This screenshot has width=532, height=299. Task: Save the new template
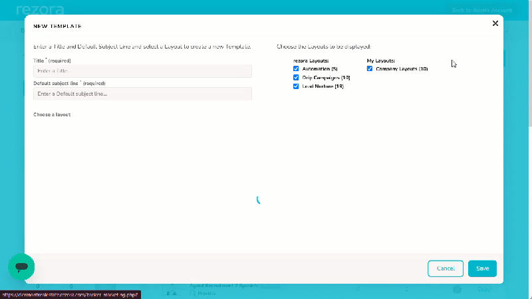(482, 268)
